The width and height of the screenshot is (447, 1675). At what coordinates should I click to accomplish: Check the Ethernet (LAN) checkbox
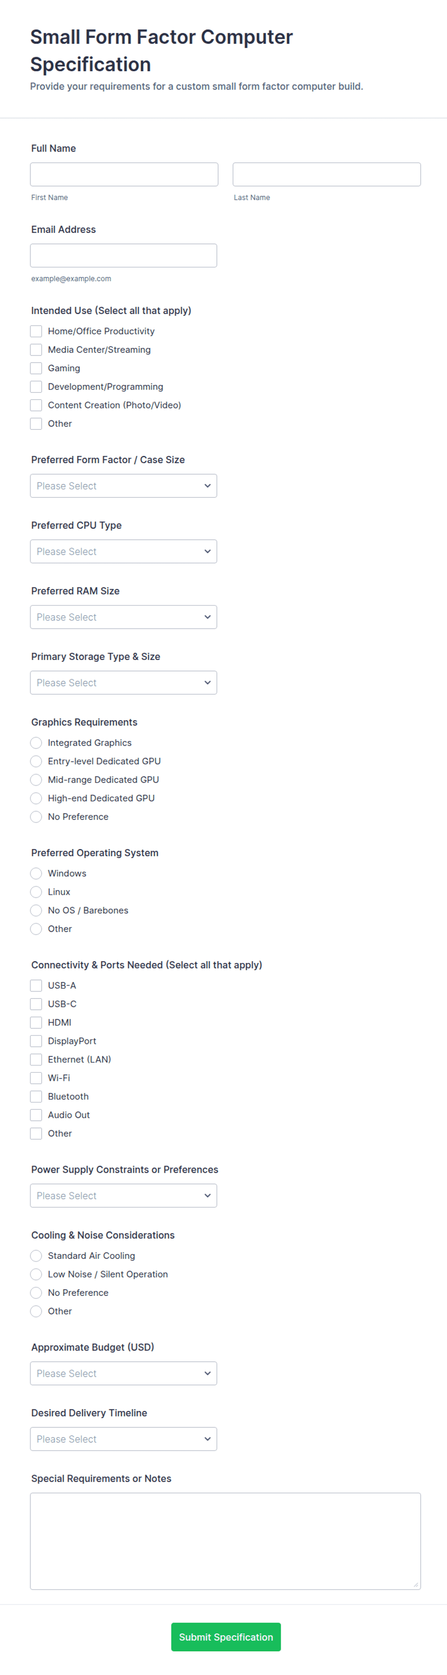coord(37,1059)
